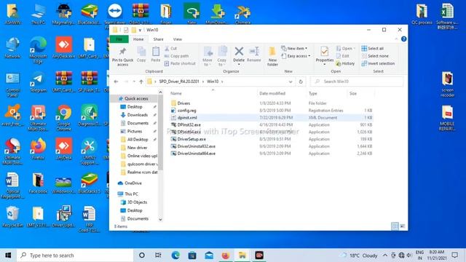Open Task View on taskbar
466x262 pixels.
pyautogui.click(x=158, y=255)
